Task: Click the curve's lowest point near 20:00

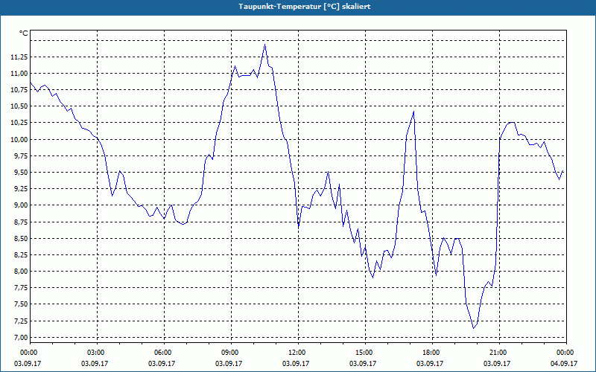Action: pos(473,328)
